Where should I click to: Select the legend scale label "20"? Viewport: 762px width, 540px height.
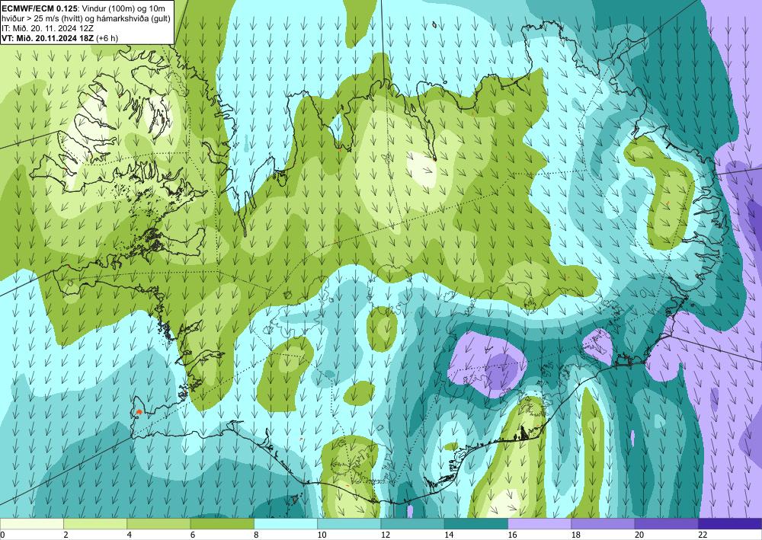pos(639,535)
